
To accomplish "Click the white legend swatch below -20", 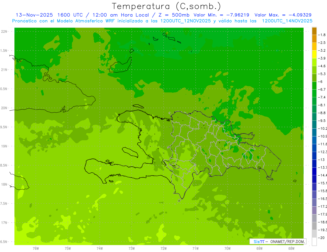I will 314,242.
